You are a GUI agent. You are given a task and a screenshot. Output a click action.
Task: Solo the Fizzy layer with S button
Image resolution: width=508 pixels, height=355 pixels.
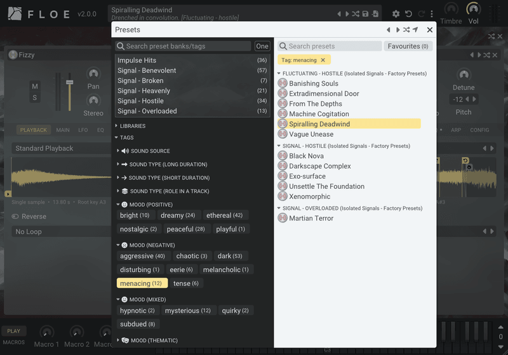click(35, 98)
